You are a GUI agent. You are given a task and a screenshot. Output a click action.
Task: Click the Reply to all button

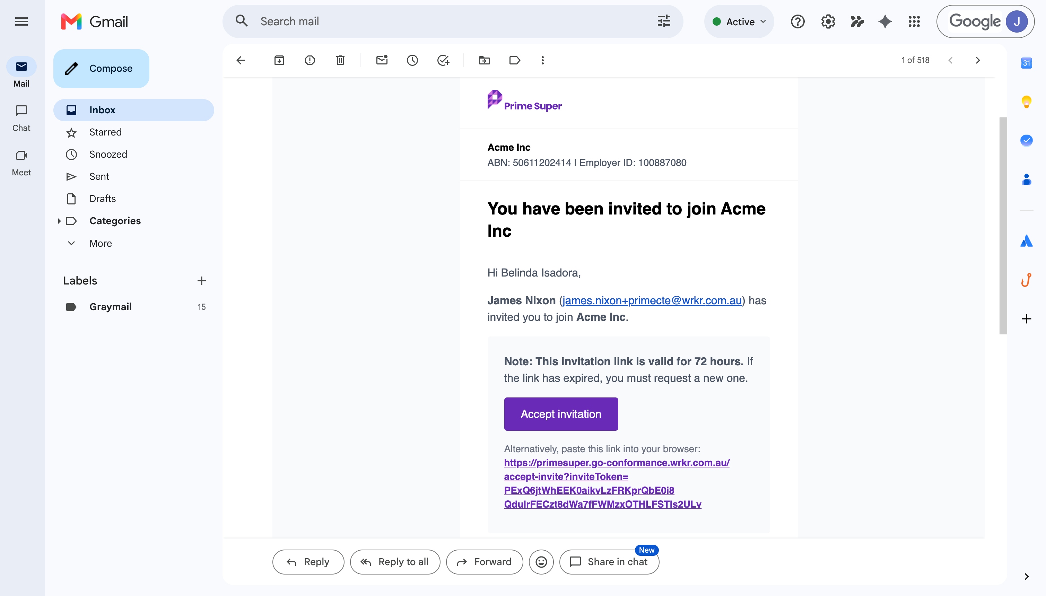point(395,562)
